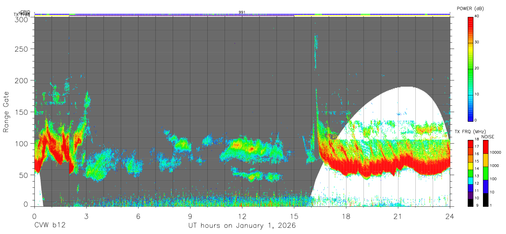506x234 pixels.
Task: Click the CVW b12 radar label
Action: (x=49, y=226)
